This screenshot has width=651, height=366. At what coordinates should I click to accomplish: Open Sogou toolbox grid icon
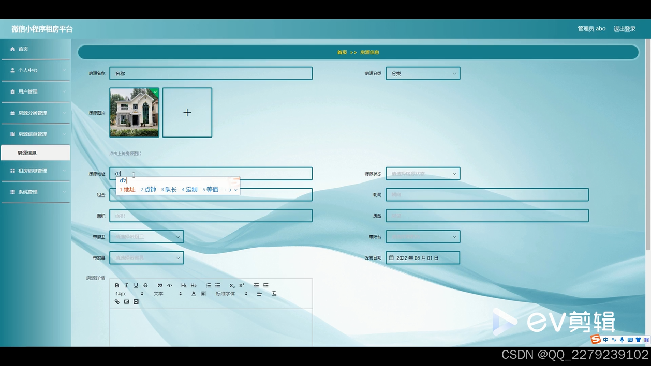[646, 340]
